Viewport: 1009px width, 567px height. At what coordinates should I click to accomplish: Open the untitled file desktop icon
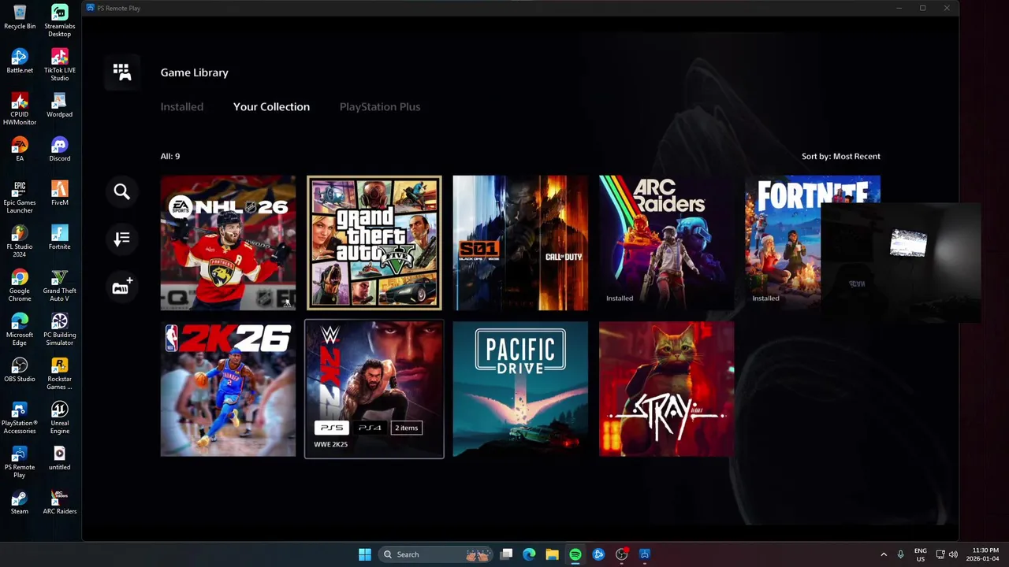pyautogui.click(x=59, y=458)
